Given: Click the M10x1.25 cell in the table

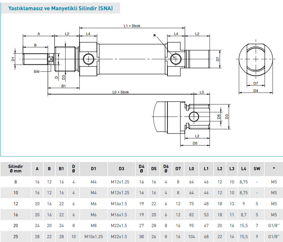Looking at the screenshot, I should (94, 236).
